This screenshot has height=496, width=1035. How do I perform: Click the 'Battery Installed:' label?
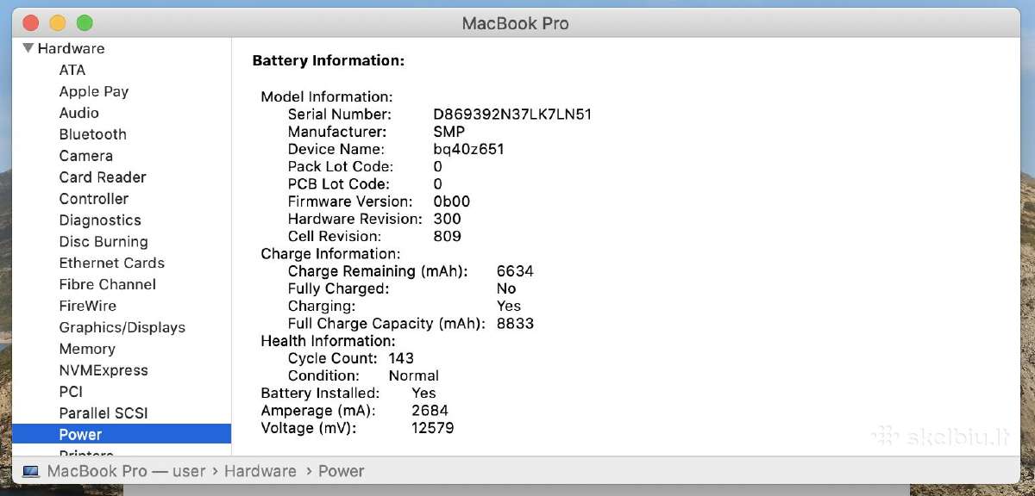pyautogui.click(x=320, y=394)
